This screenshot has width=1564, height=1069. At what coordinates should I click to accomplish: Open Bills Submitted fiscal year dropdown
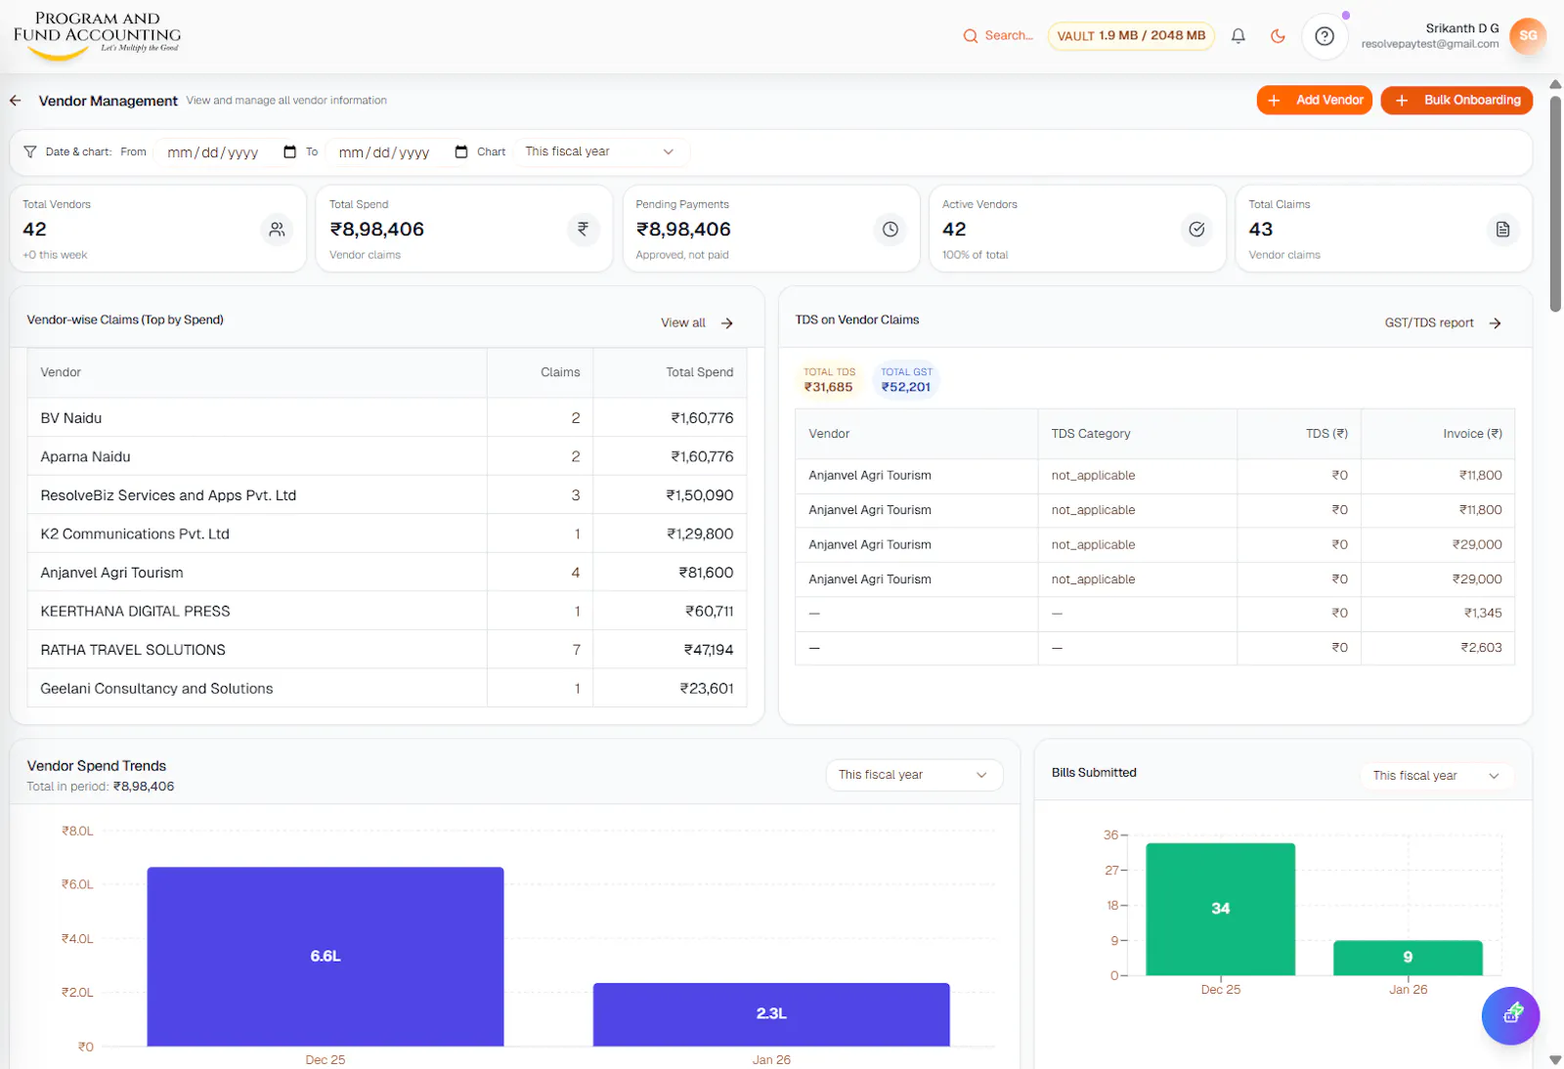coord(1437,776)
